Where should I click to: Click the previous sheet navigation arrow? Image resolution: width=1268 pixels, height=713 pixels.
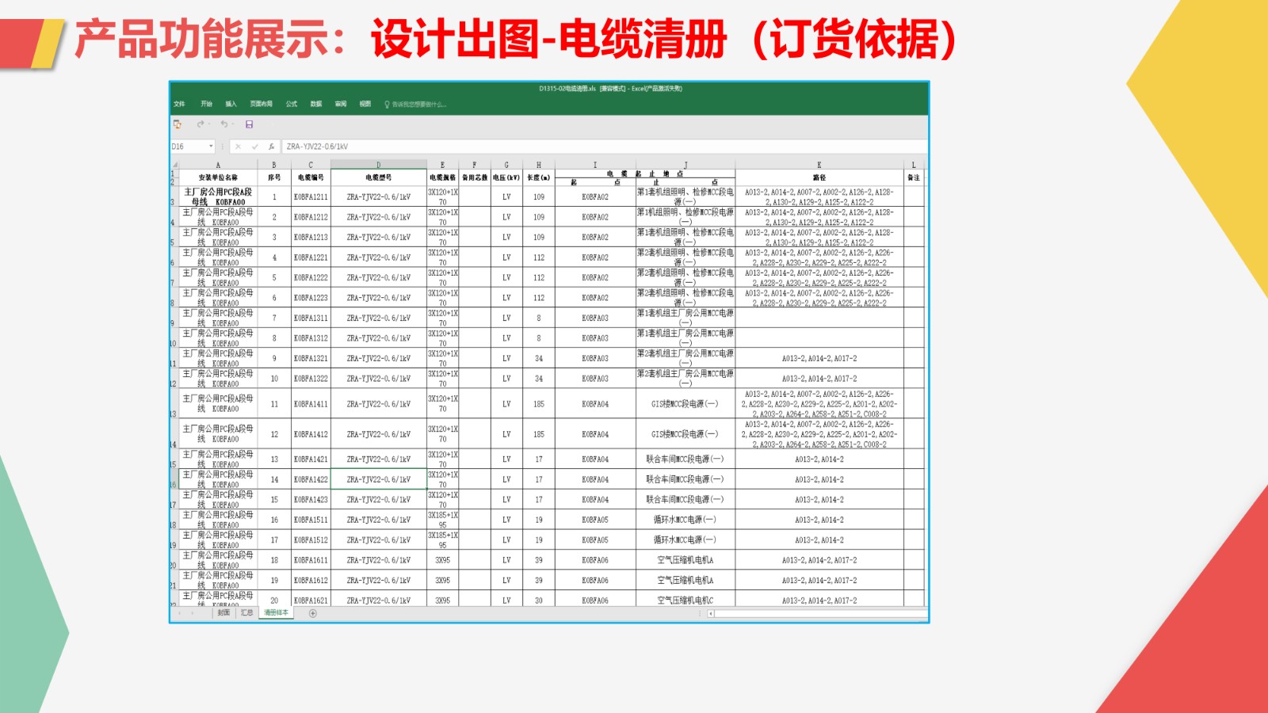[180, 613]
